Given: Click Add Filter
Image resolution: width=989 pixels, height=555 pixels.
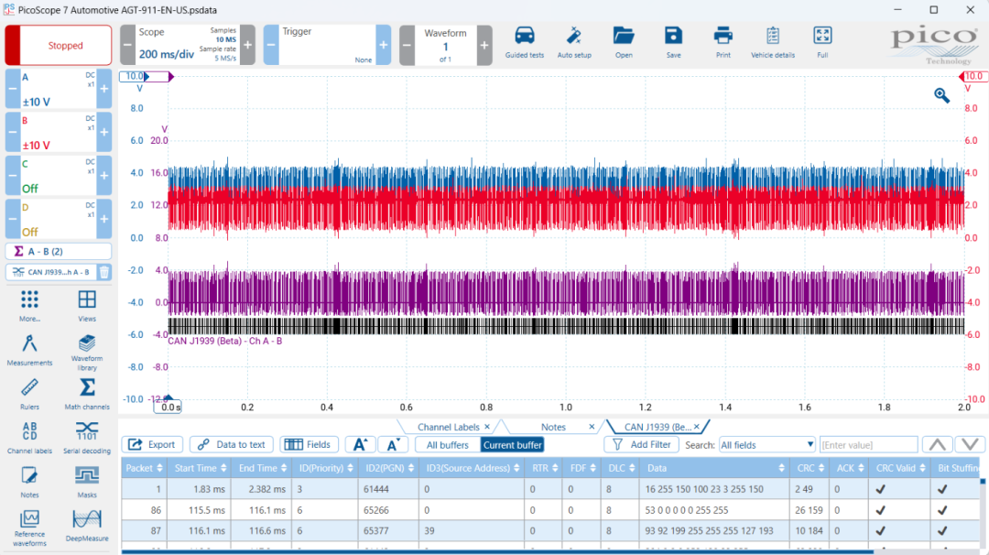Looking at the screenshot, I should tap(641, 444).
